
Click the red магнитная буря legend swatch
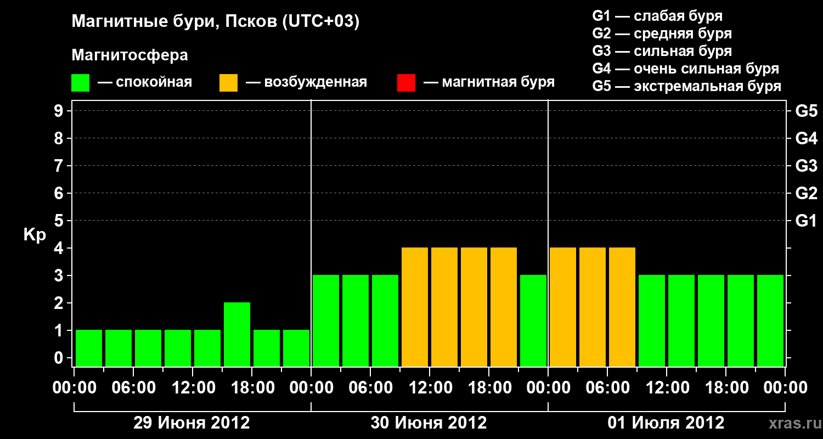(x=406, y=83)
